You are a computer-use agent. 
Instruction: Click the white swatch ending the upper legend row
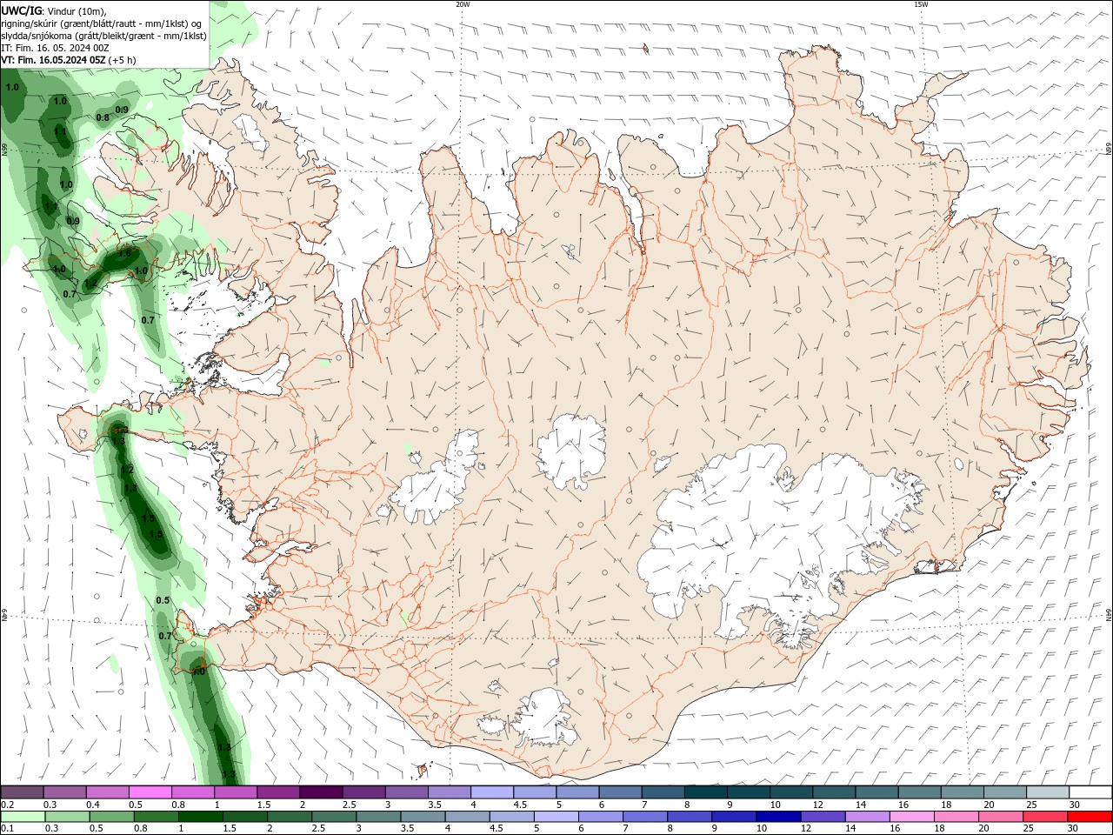pos(1090,792)
